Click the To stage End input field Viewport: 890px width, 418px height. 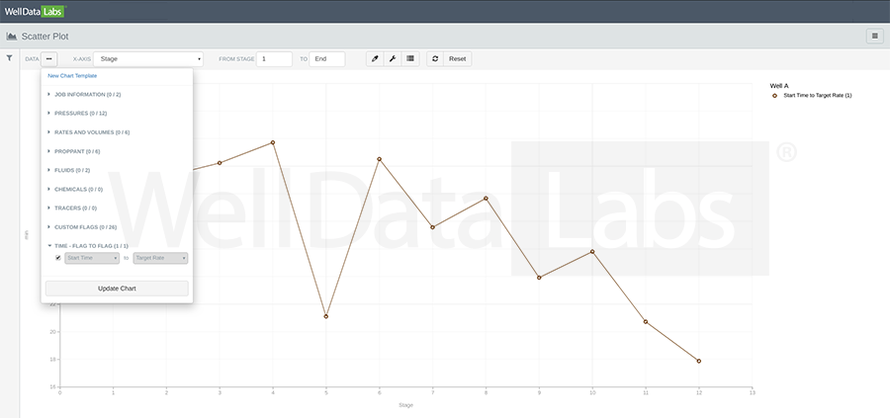click(x=327, y=59)
